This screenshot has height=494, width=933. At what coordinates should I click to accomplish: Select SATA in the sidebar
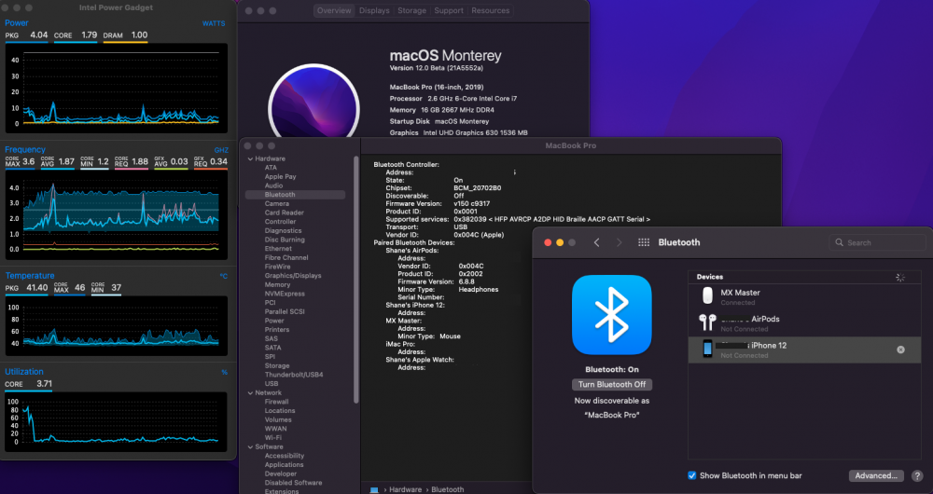point(273,348)
